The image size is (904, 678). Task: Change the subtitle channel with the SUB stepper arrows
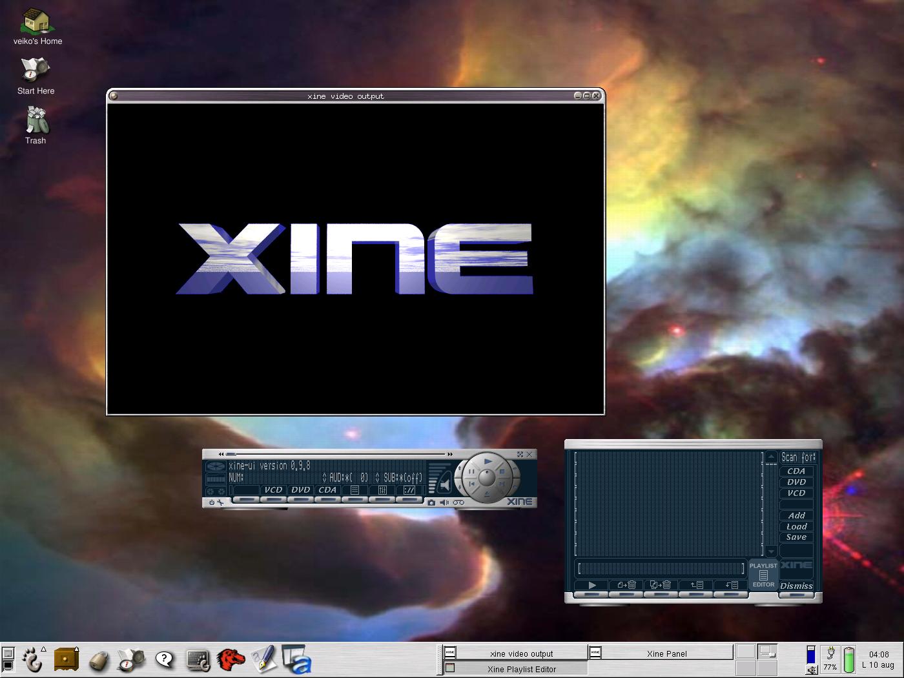[377, 477]
